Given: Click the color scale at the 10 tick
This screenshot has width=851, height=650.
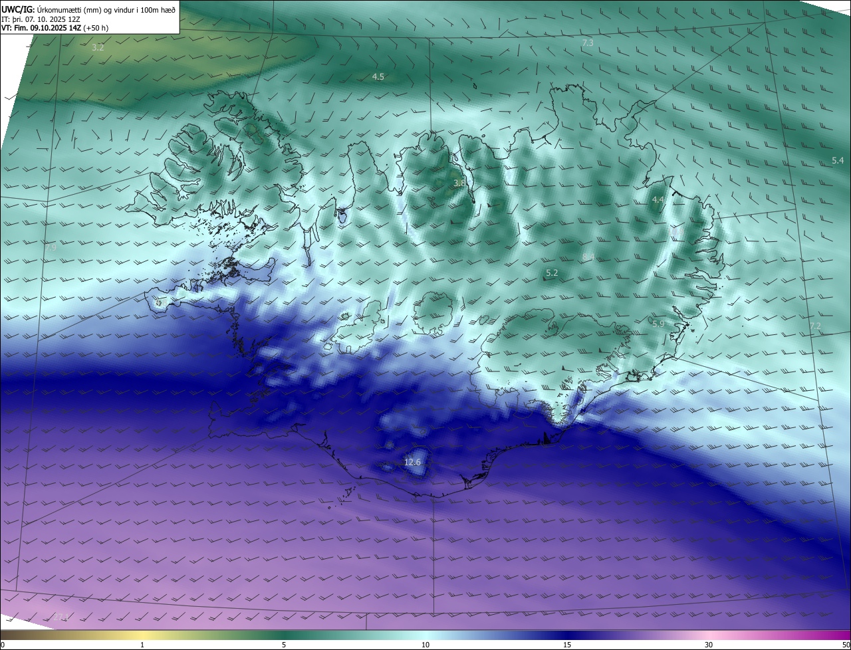Looking at the screenshot, I should click(x=425, y=645).
